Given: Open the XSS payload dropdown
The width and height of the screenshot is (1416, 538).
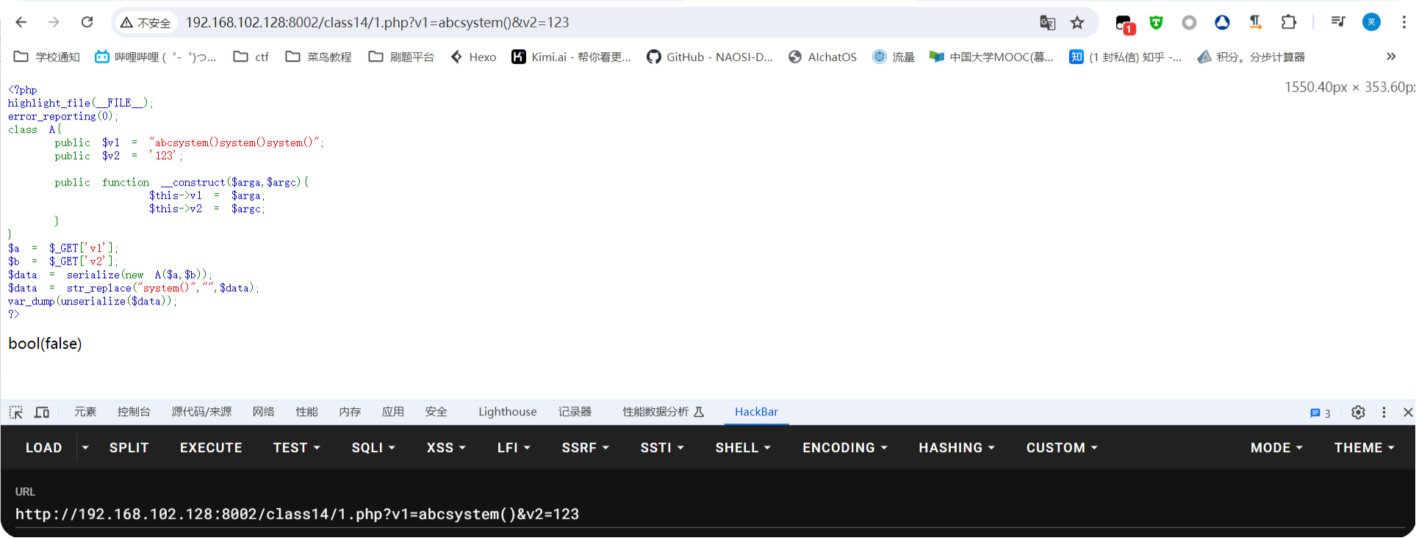Looking at the screenshot, I should coord(446,448).
